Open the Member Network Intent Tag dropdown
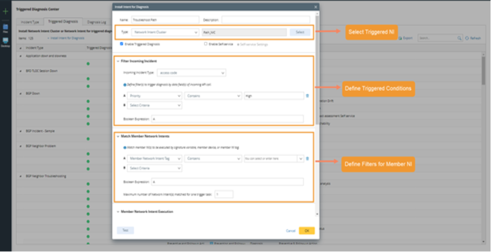 click(155, 159)
